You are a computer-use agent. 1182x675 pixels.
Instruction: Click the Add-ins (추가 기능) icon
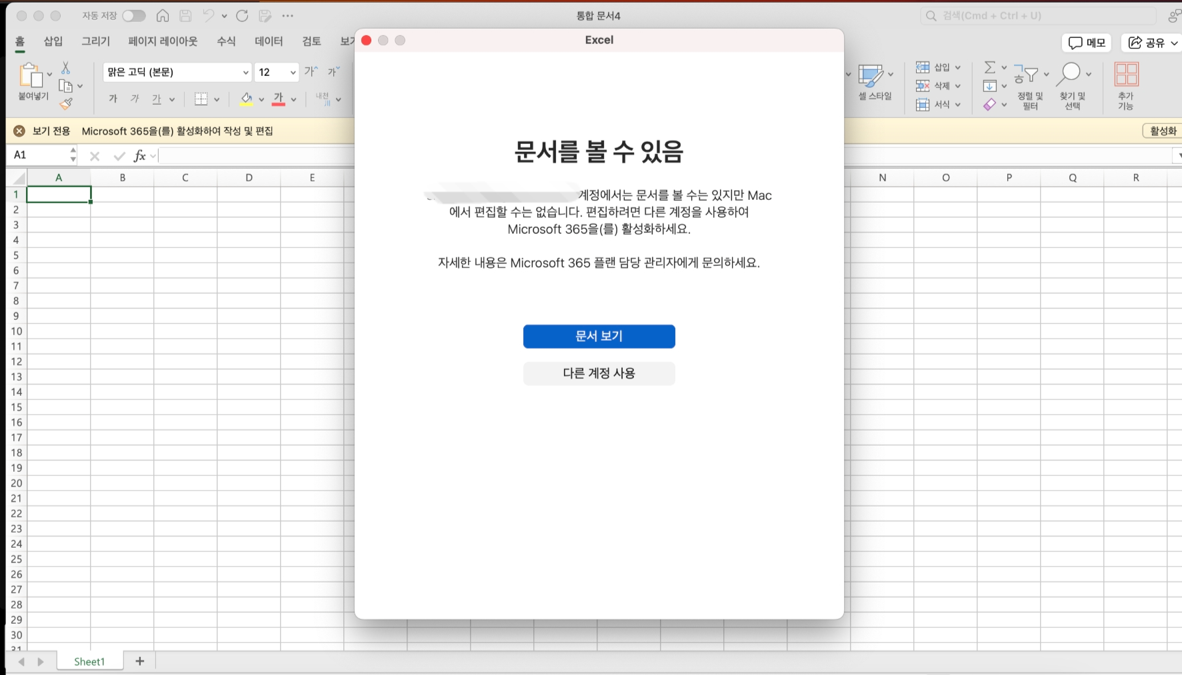(x=1127, y=75)
